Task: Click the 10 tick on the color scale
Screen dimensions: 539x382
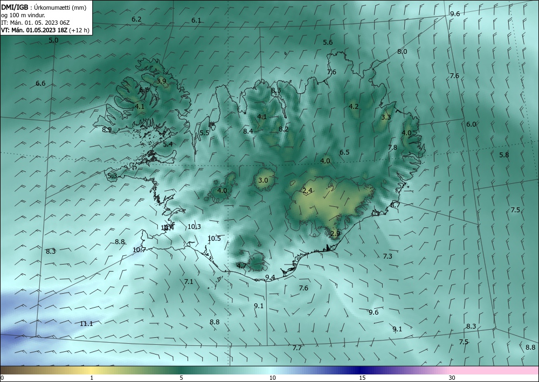Action: 273,378
